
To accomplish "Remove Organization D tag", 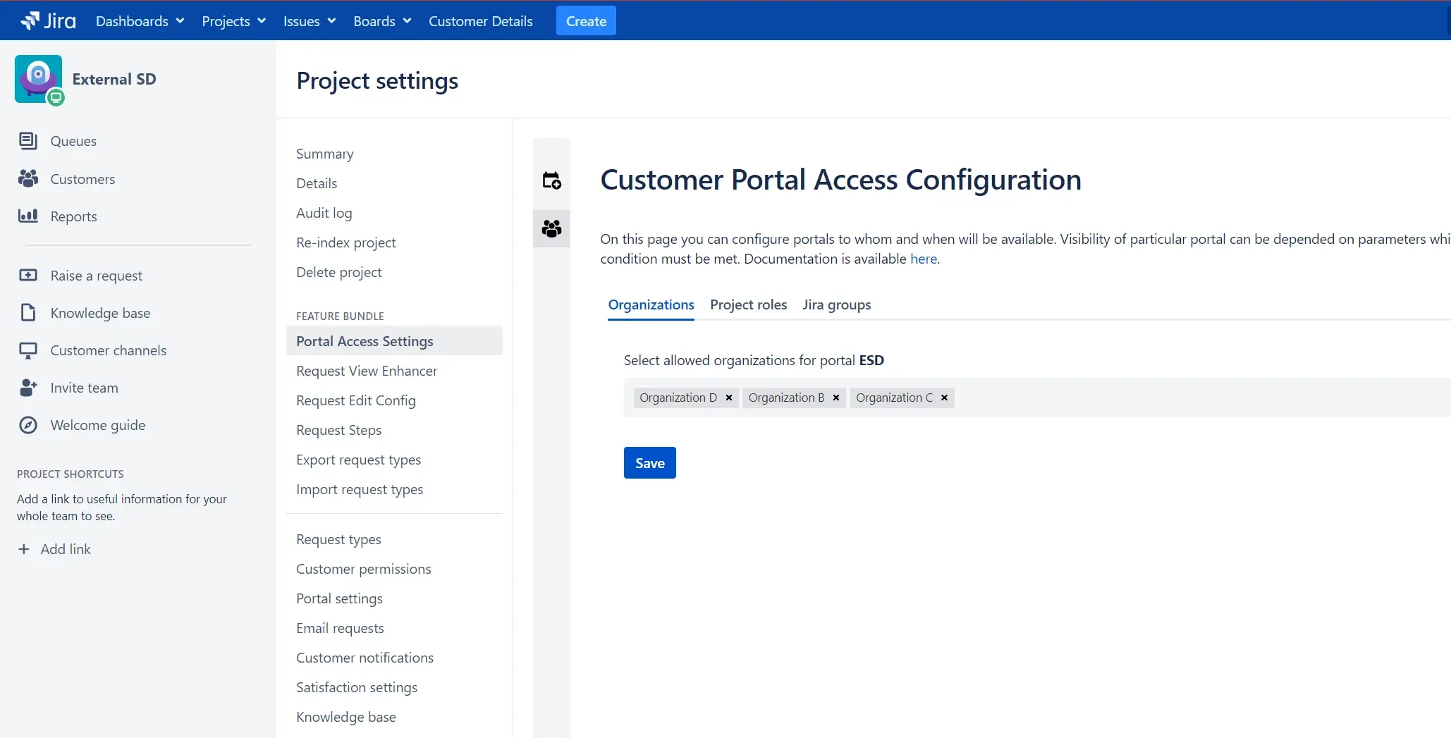I will 728,398.
